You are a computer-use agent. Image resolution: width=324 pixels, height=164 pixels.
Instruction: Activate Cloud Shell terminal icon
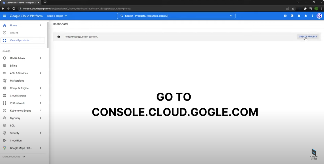(292, 16)
